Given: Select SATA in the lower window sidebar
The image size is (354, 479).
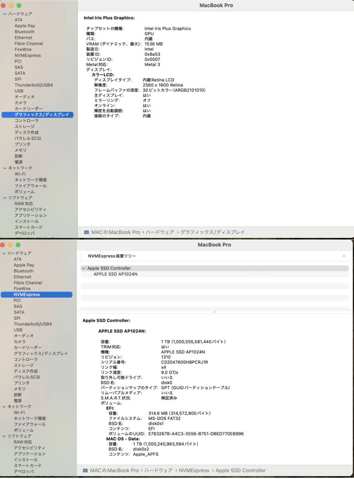Looking at the screenshot, I should tap(19, 312).
